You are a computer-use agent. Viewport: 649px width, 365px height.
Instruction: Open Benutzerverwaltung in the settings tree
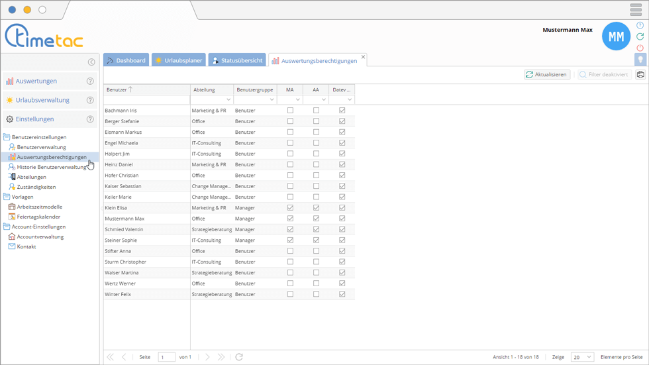tap(41, 147)
